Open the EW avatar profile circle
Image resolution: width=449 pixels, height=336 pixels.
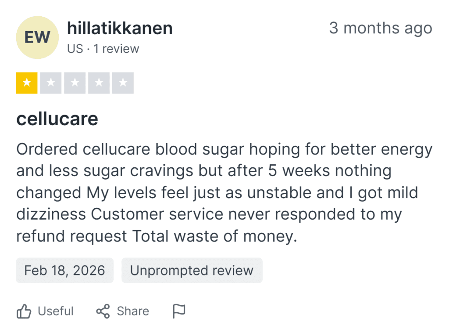[37, 37]
